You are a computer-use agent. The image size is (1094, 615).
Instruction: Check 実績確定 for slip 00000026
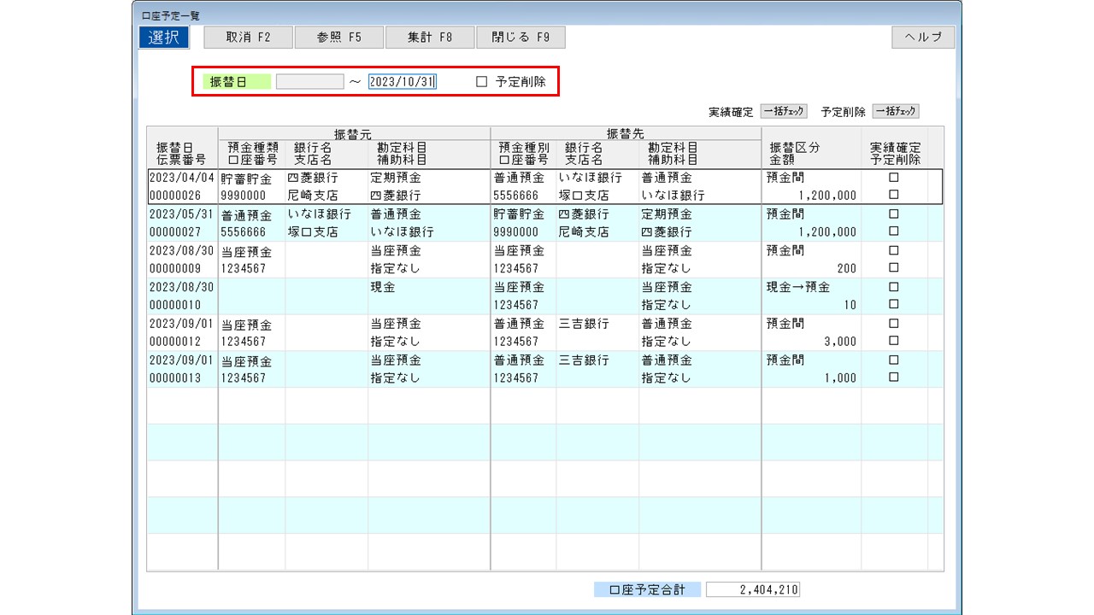(894, 178)
